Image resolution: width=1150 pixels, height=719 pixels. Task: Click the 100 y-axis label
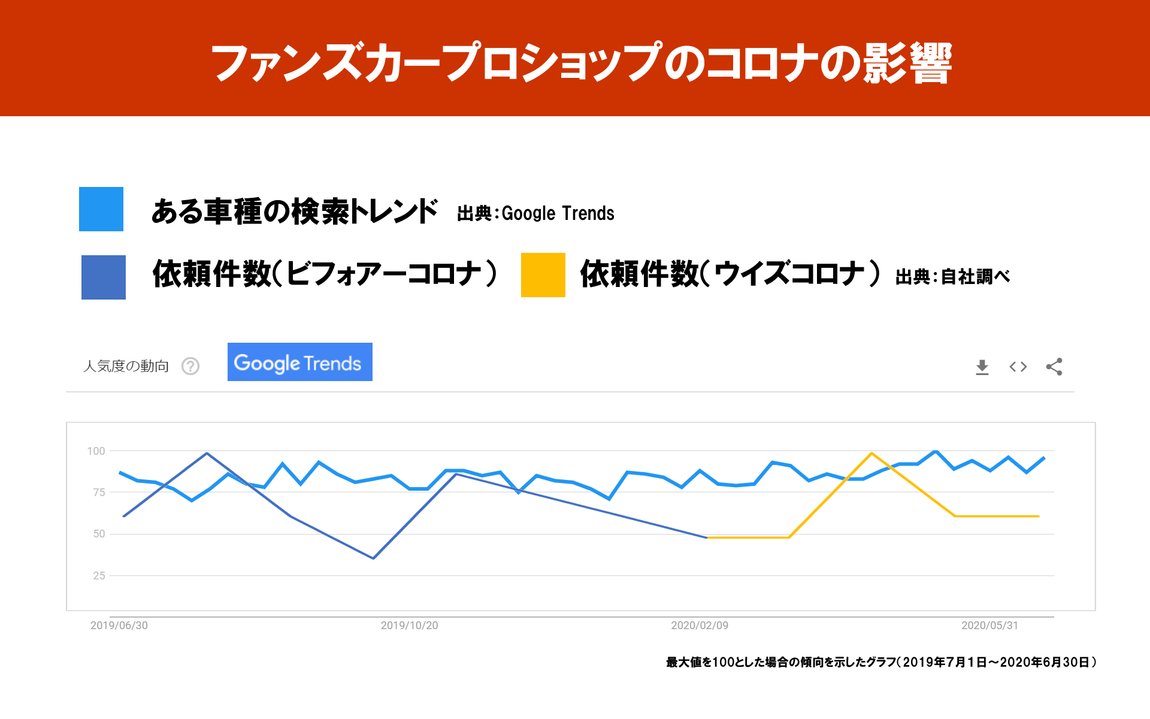pos(96,451)
